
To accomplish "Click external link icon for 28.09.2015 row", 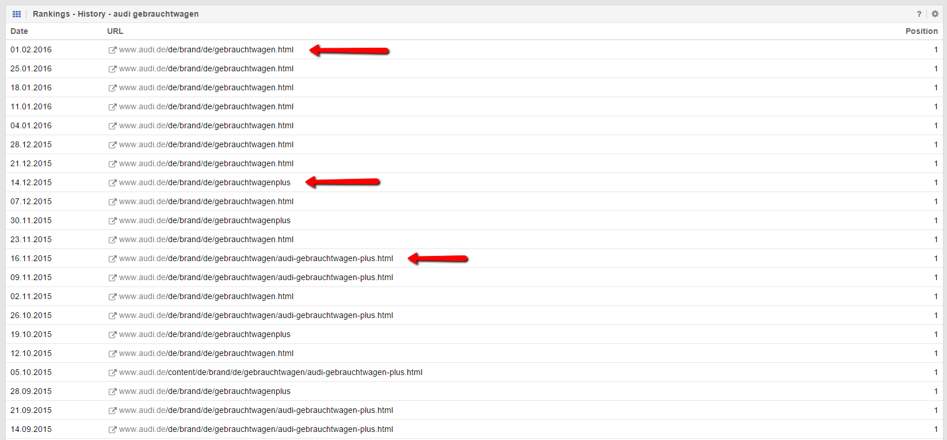I will pos(112,392).
